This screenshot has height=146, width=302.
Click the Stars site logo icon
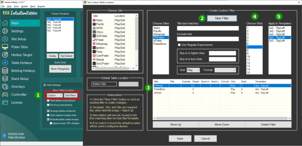tap(94, 20)
